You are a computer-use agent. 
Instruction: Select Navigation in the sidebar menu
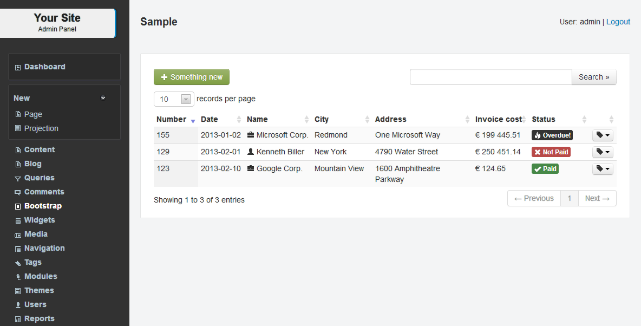tap(44, 248)
